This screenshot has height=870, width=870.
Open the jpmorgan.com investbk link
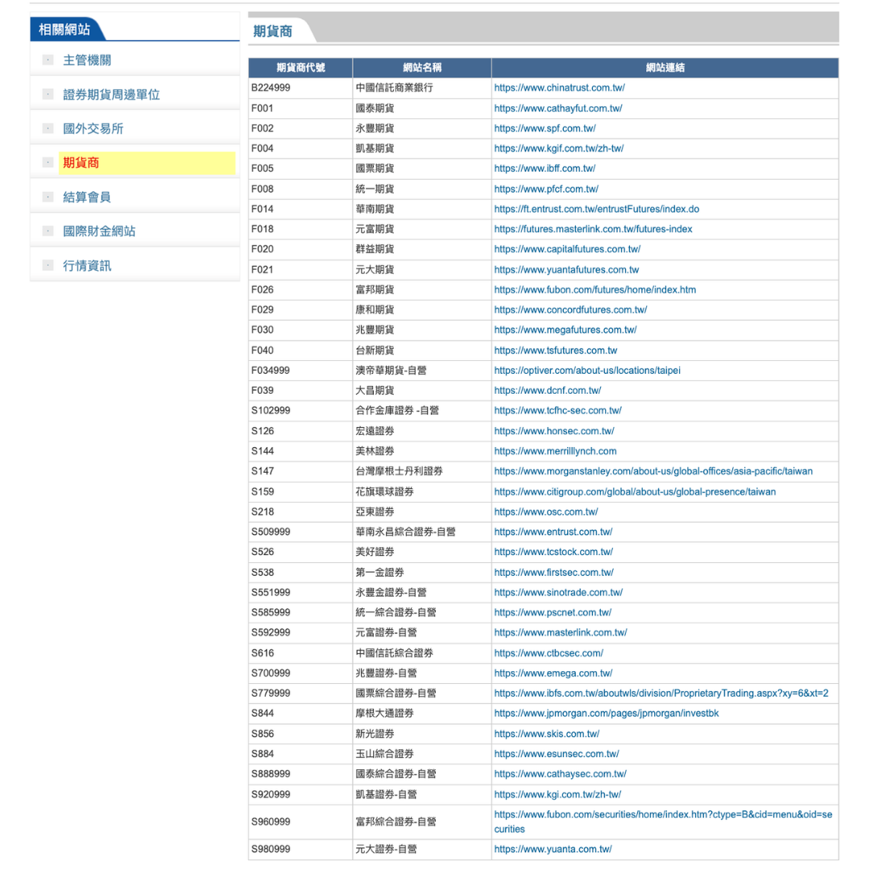pos(607,713)
